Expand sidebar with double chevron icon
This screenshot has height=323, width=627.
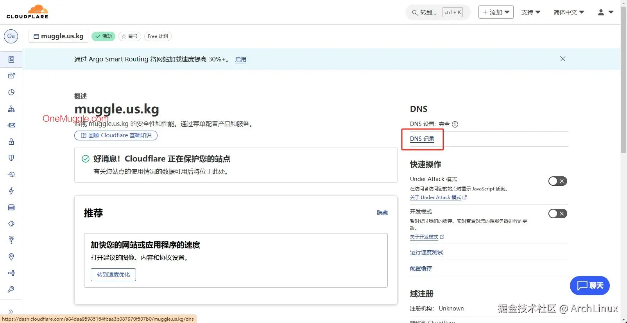point(11,312)
